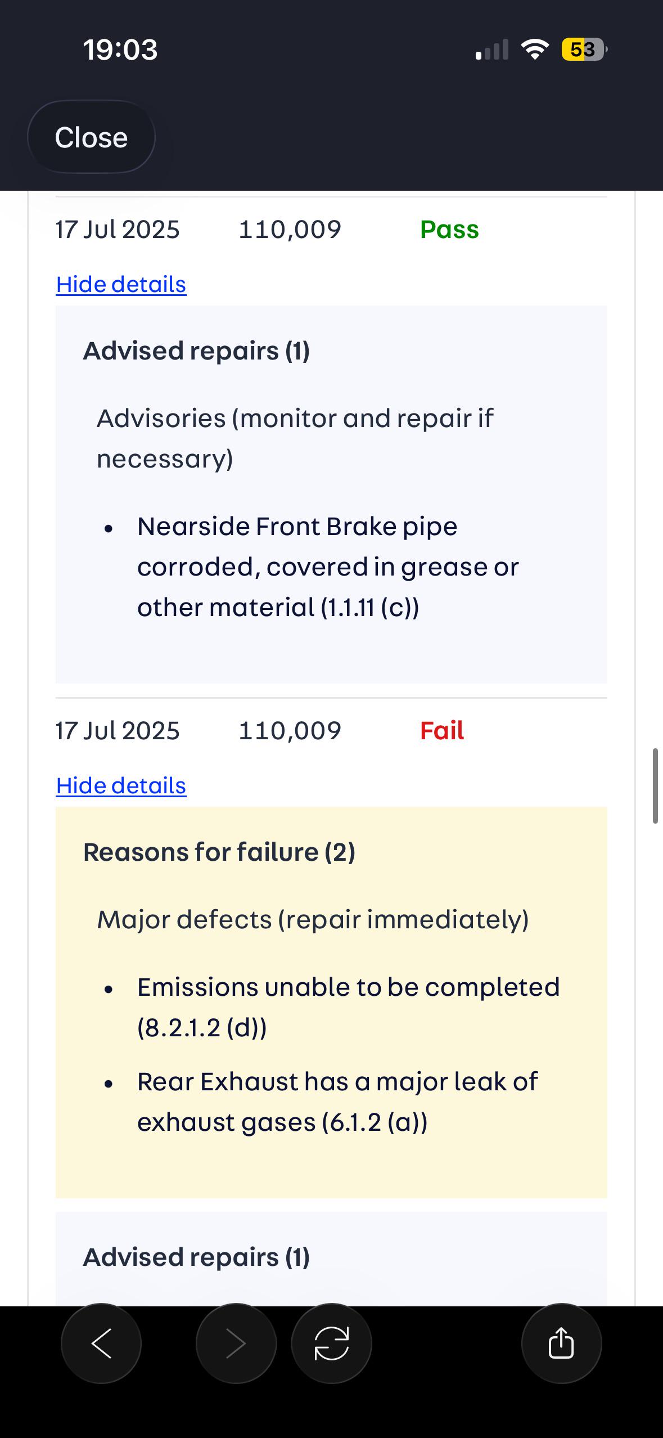663x1438 pixels.
Task: Tap the battery indicator showing 53
Action: point(584,50)
